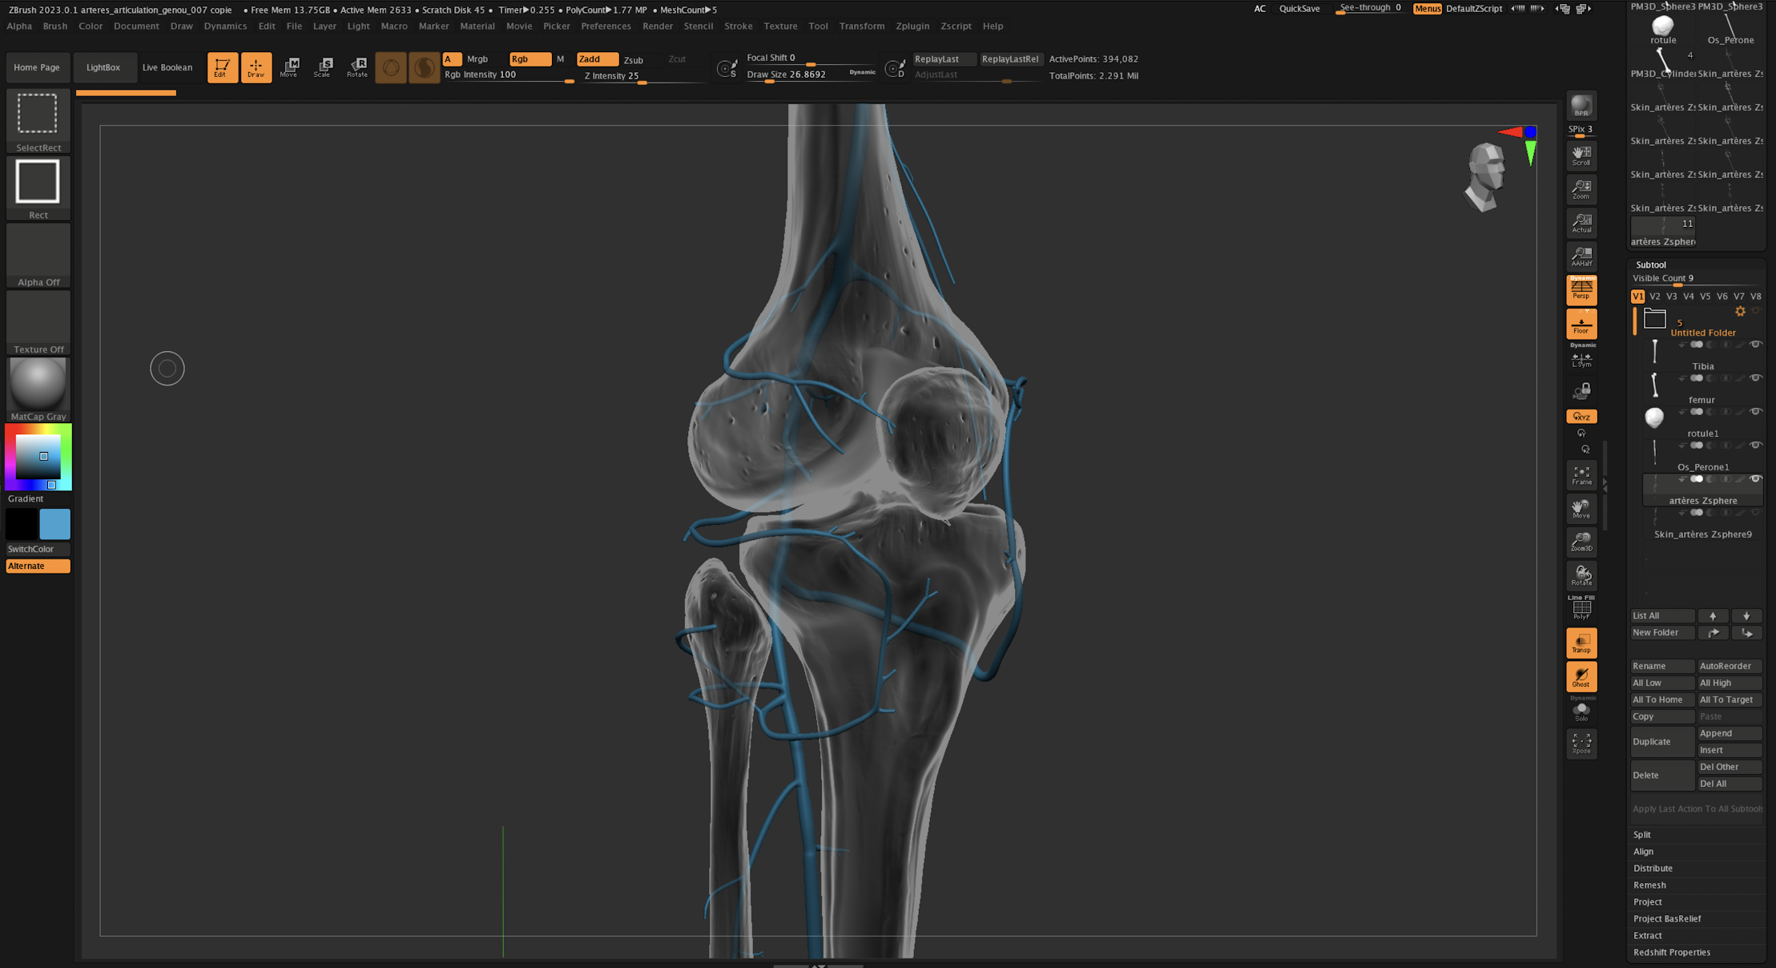This screenshot has width=1776, height=968.
Task: Enable Solo mode icon
Action: click(1581, 711)
